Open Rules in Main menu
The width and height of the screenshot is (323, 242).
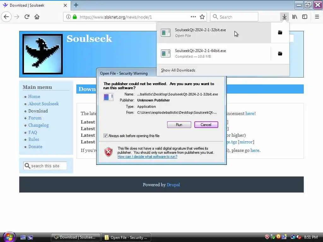coord(33,139)
